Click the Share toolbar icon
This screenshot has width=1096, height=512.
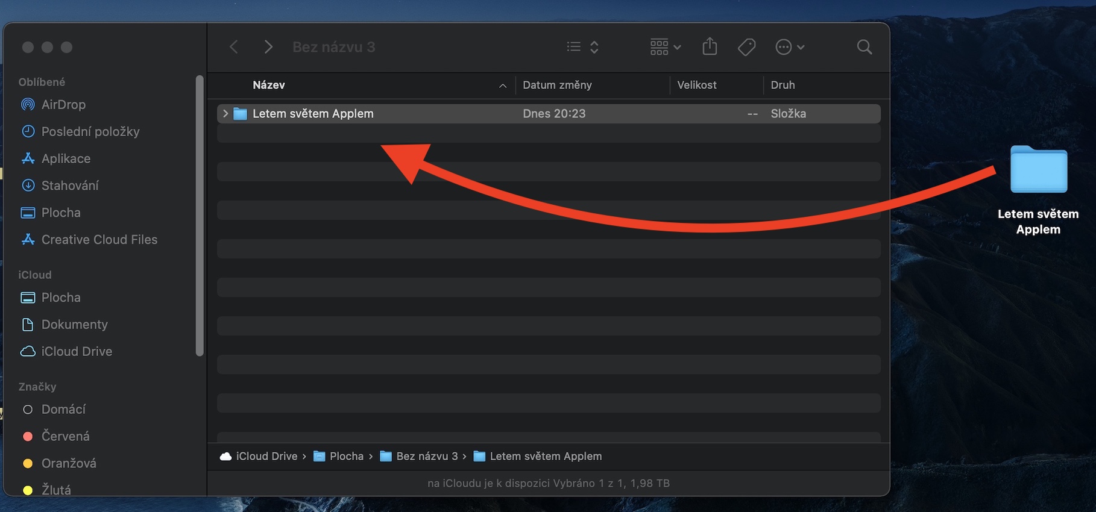point(710,46)
